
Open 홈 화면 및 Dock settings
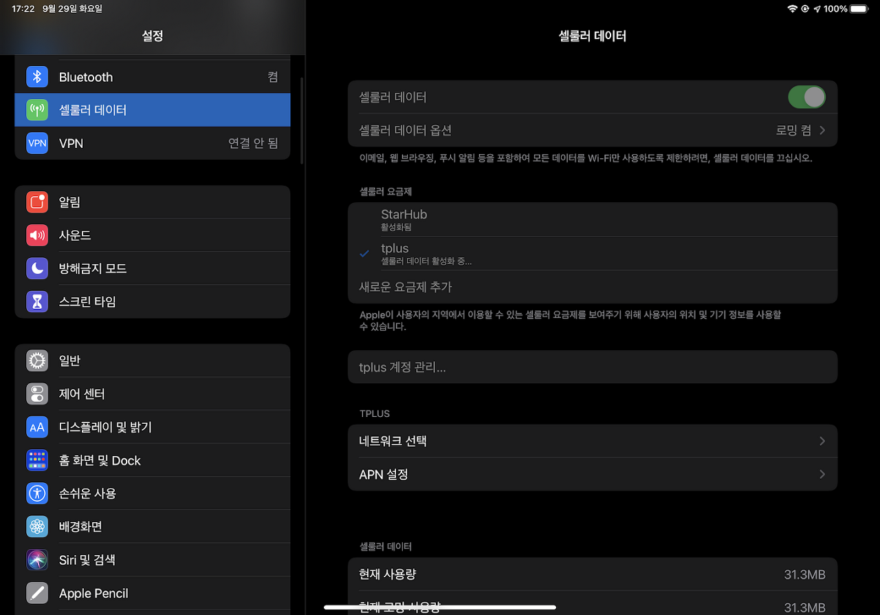click(x=153, y=460)
